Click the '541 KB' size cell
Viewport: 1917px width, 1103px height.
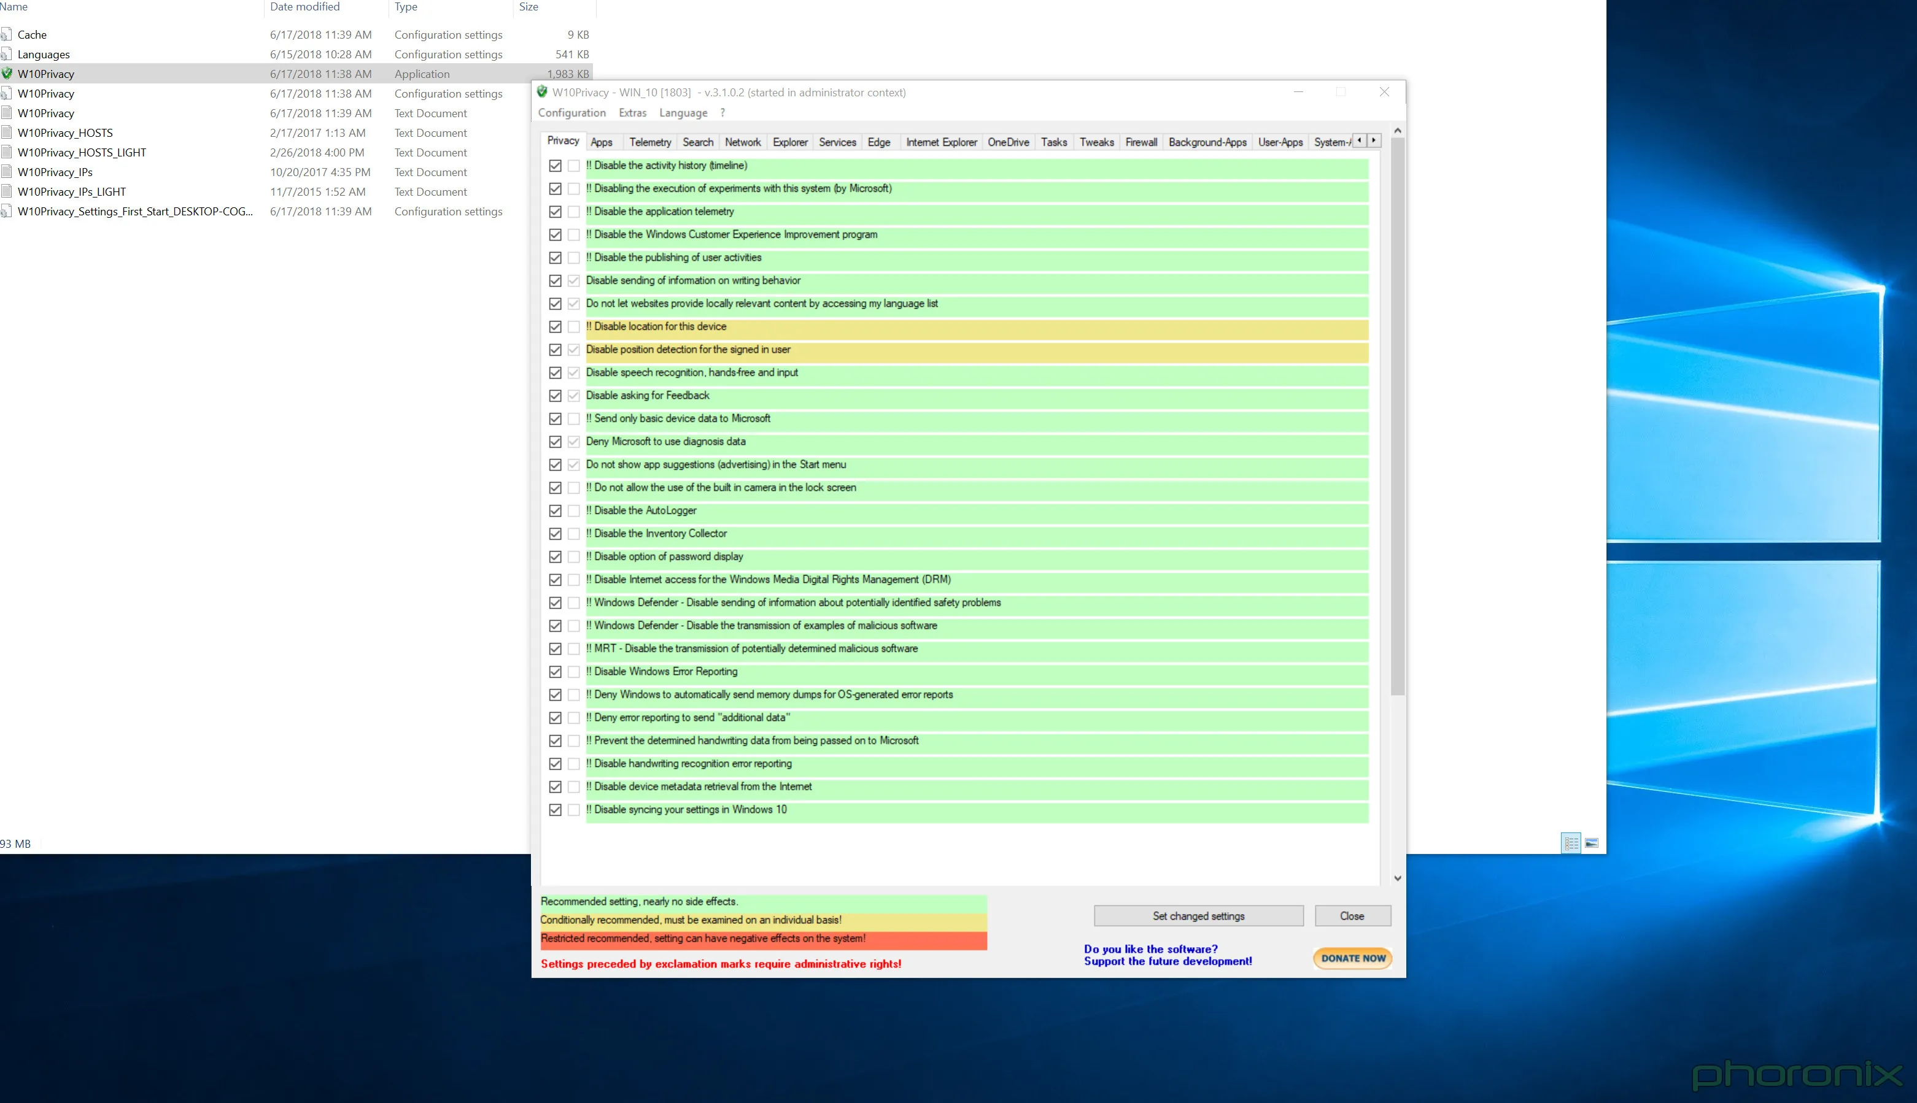pos(571,54)
